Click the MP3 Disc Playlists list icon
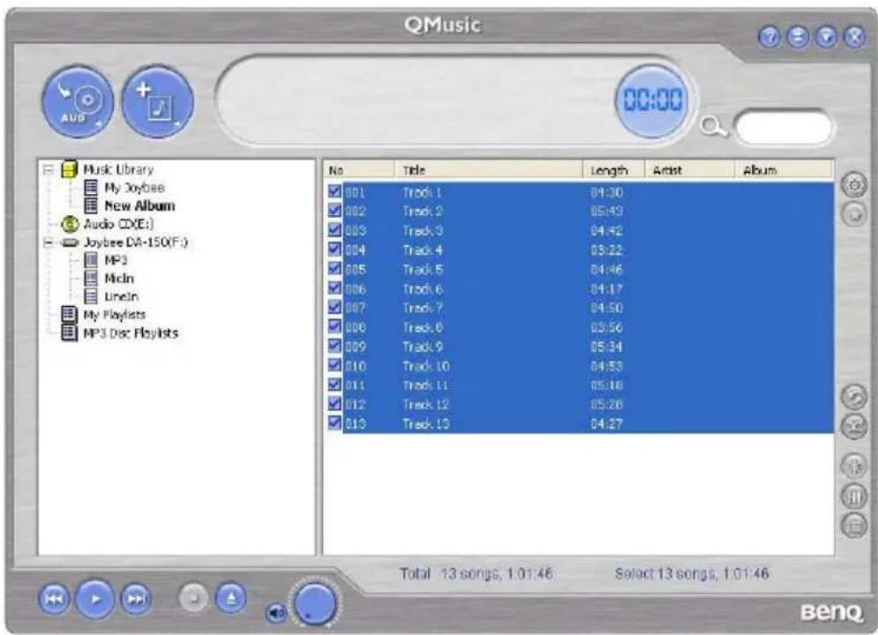The width and height of the screenshot is (878, 635). [69, 332]
